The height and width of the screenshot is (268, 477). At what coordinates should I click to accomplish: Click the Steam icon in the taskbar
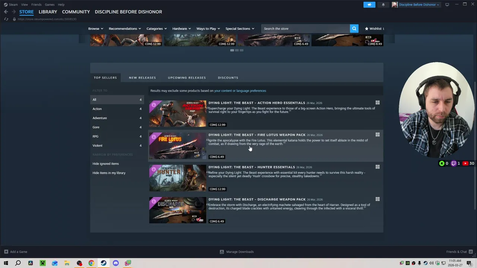(x=103, y=263)
